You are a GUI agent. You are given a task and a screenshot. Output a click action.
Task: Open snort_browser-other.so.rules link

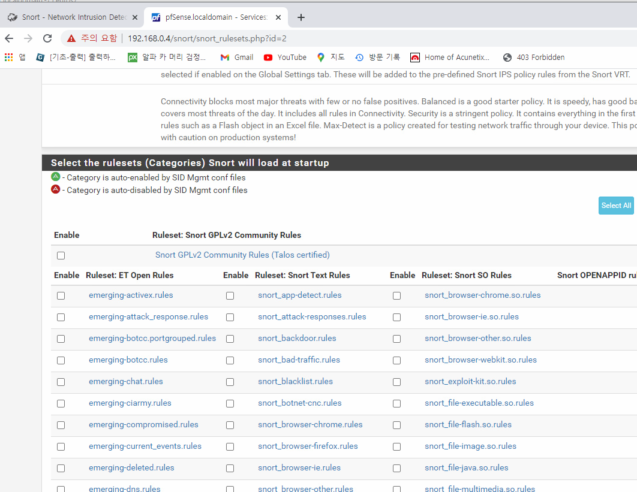click(x=477, y=338)
